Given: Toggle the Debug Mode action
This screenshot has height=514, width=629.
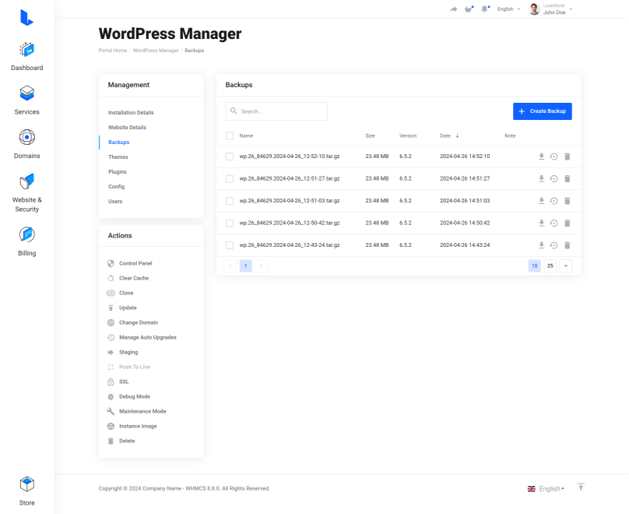Looking at the screenshot, I should click(x=128, y=397).
